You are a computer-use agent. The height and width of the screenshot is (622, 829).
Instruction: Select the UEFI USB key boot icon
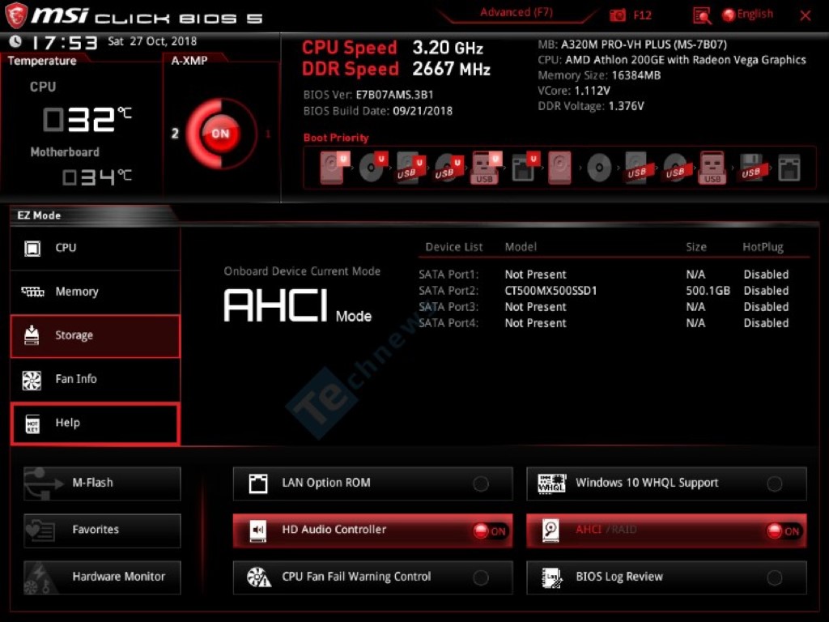(486, 168)
